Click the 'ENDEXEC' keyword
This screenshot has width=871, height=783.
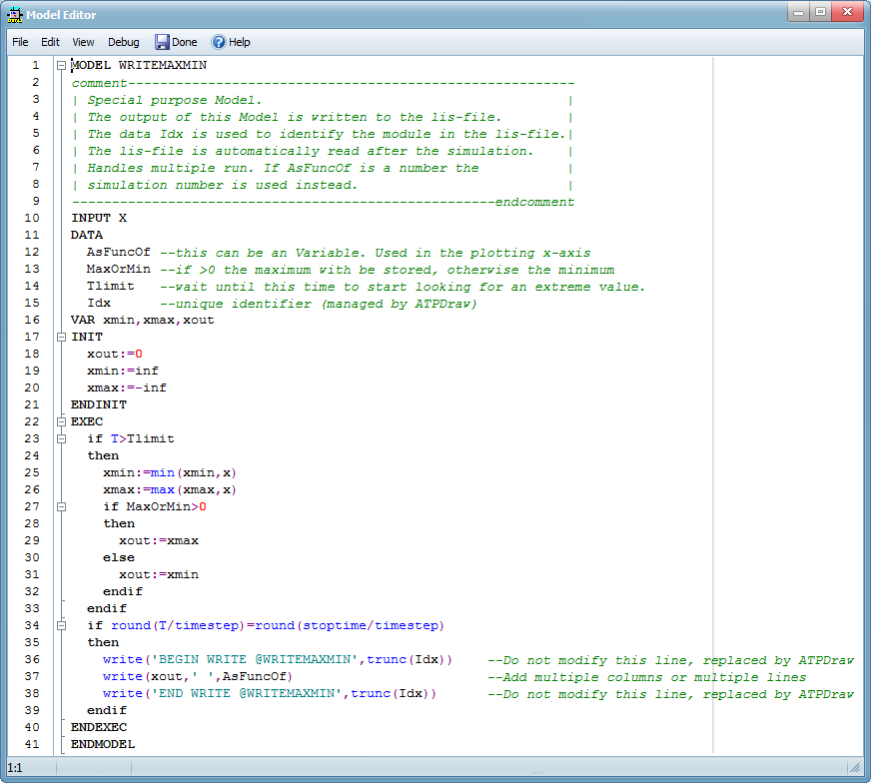click(99, 727)
